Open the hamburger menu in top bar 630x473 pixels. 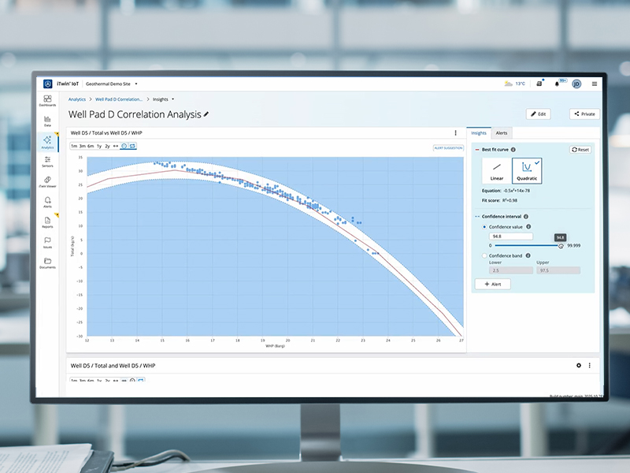tap(595, 84)
